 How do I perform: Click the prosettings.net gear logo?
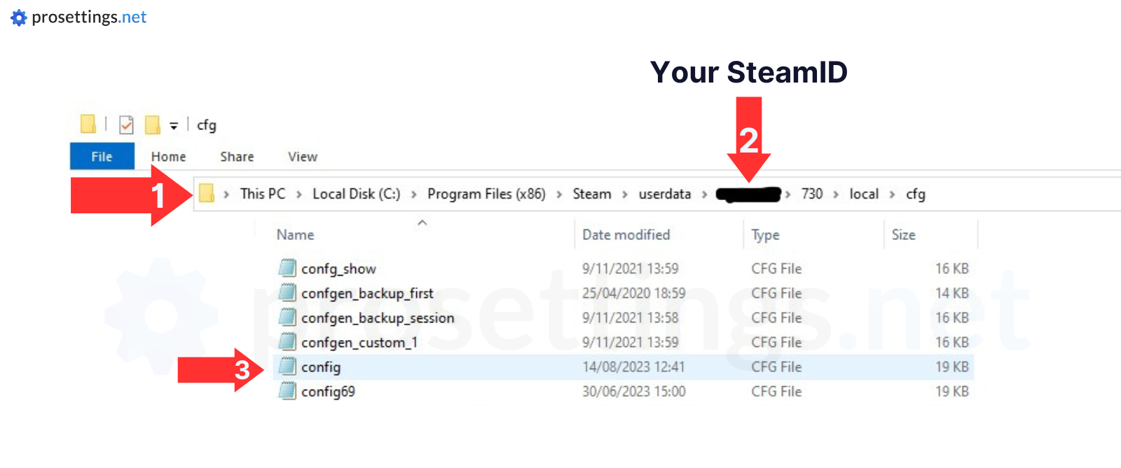coord(19,17)
